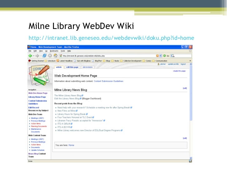Click the Stop loading icon

coord(50,56)
